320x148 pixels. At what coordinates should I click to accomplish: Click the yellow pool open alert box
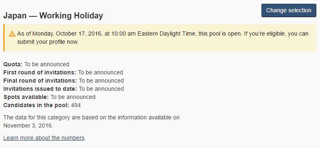coord(160,38)
